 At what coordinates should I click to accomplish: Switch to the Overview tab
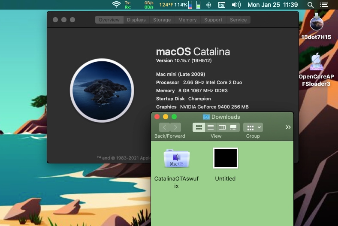(x=109, y=20)
